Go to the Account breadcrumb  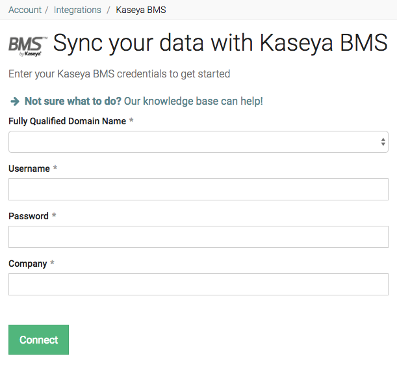(25, 10)
